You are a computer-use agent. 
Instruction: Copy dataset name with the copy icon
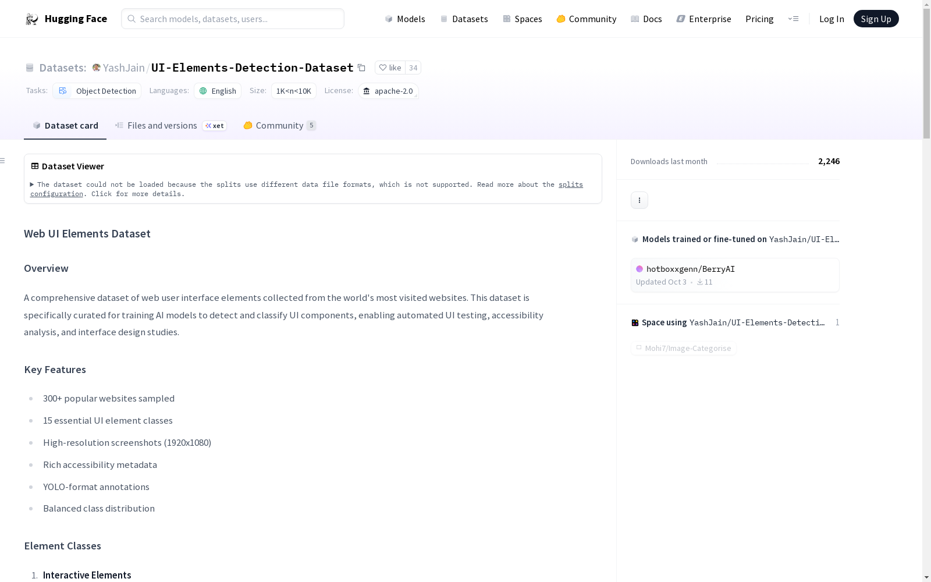point(361,68)
